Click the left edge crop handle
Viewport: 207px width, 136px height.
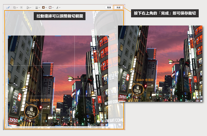click(8, 81)
